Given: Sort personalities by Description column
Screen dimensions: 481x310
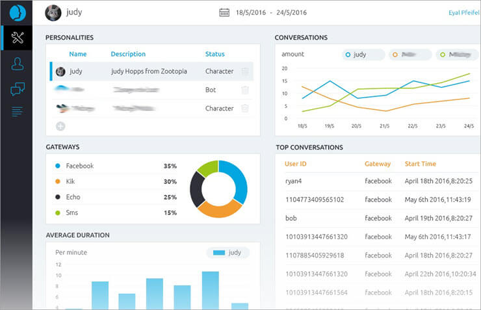Looking at the screenshot, I should (128, 54).
